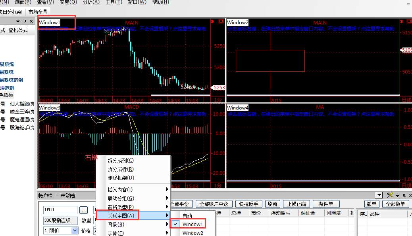This screenshot has width=412, height=236.
Task: Open the account bar dropdown box
Action: (379, 195)
